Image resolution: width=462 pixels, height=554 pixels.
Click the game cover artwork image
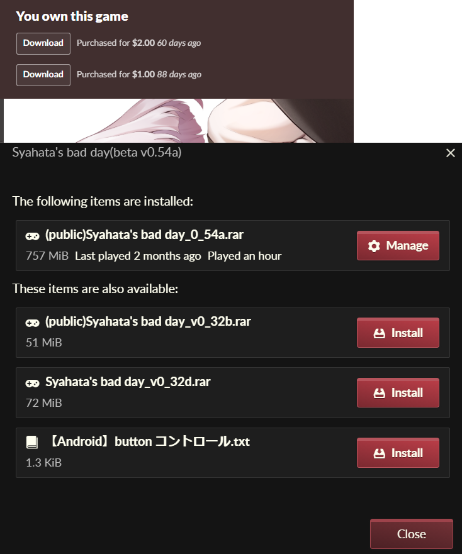pyautogui.click(x=178, y=121)
